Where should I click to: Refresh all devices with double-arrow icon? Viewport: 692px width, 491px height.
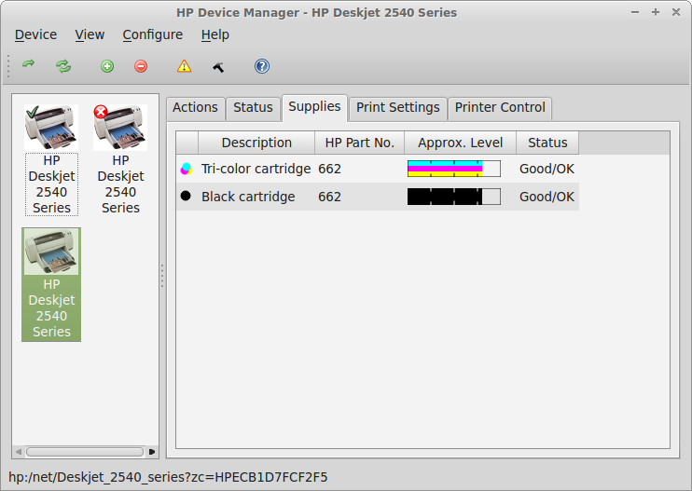[63, 66]
